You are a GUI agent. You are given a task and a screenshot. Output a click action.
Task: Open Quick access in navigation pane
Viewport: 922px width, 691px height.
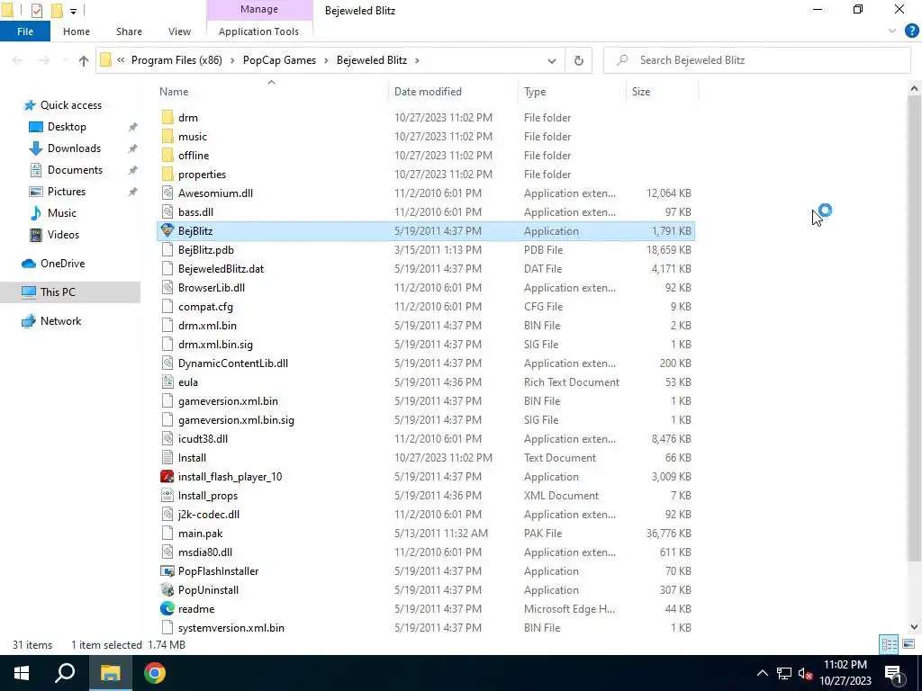(70, 105)
